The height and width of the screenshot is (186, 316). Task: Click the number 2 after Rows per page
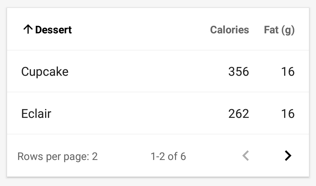point(95,156)
